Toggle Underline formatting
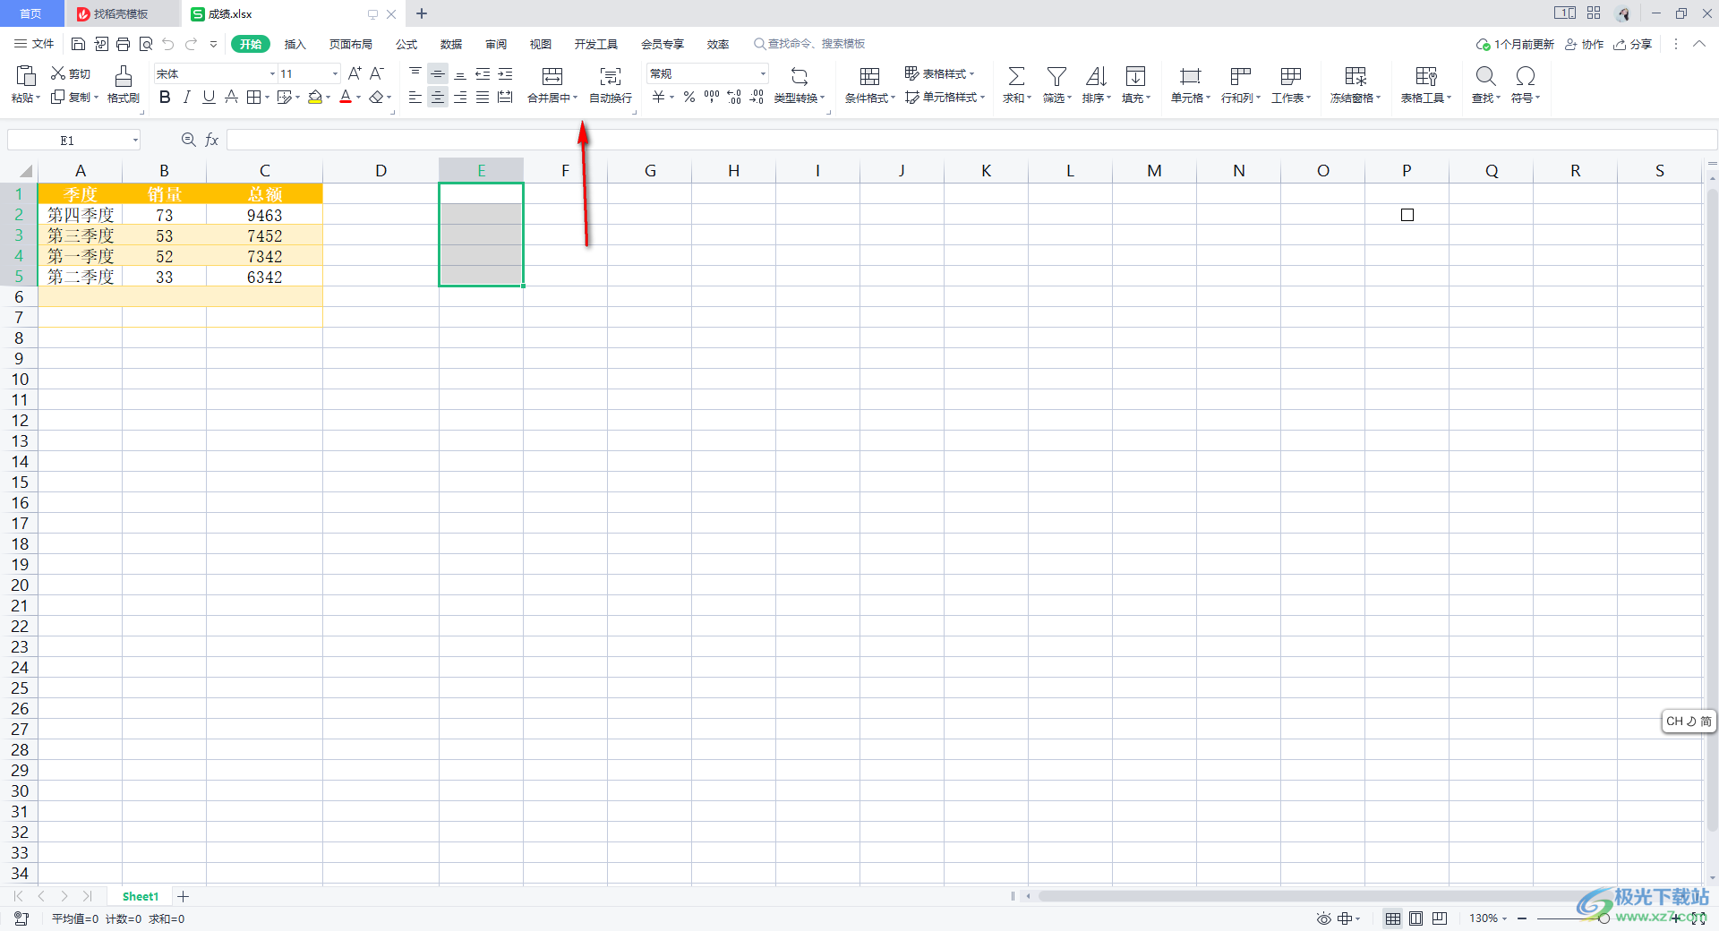This screenshot has height=931, width=1719. click(x=209, y=97)
